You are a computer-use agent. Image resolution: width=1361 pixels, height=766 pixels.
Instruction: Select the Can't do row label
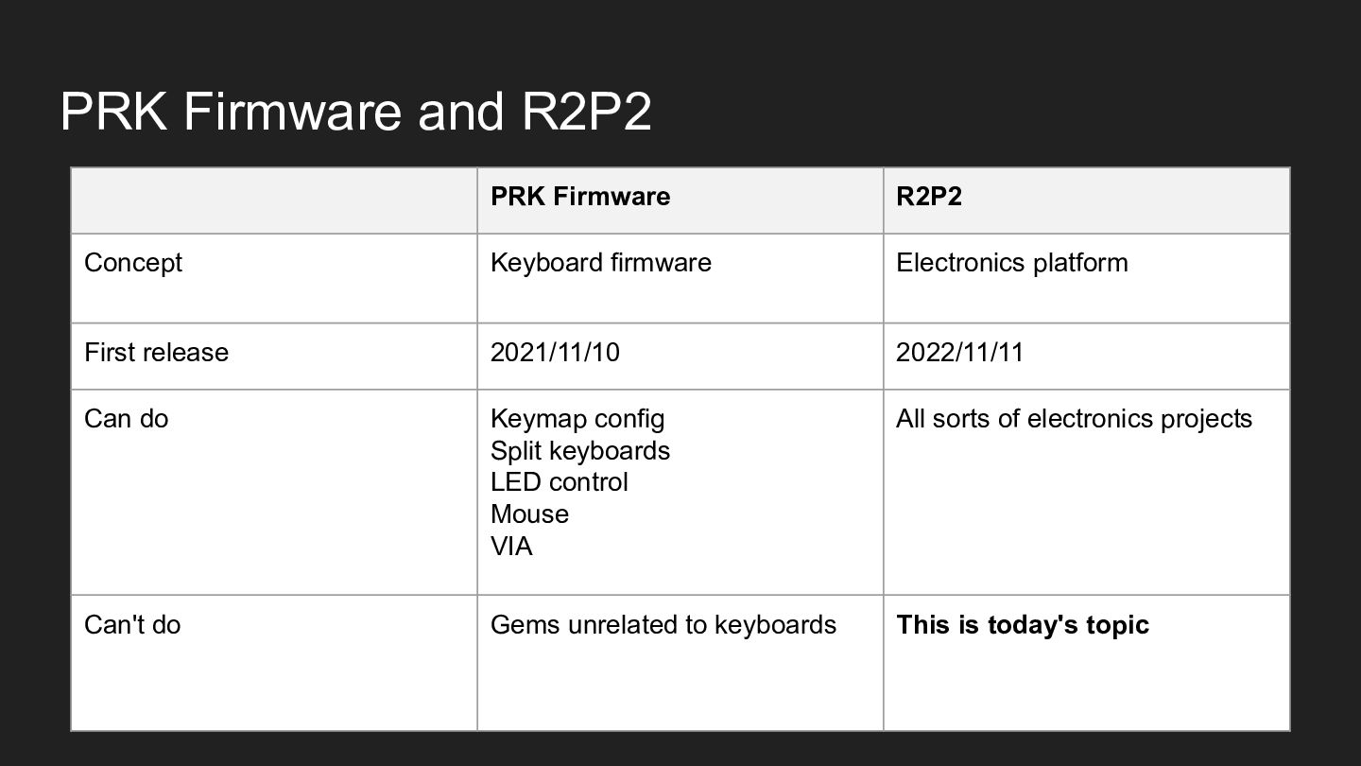click(x=131, y=625)
